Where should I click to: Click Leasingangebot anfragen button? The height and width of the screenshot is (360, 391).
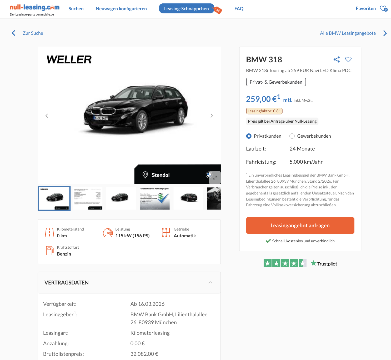[300, 226]
